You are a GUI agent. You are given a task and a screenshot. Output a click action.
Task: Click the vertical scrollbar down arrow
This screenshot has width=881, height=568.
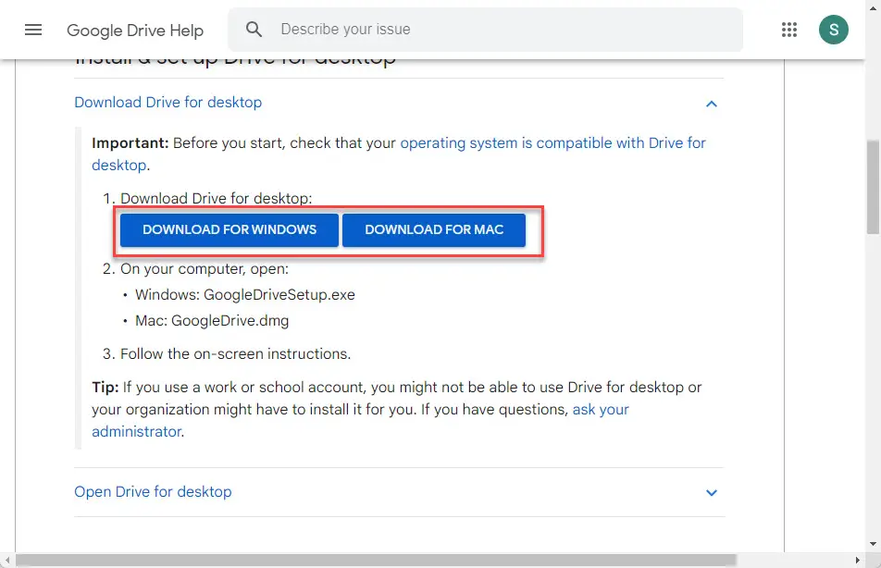point(874,543)
